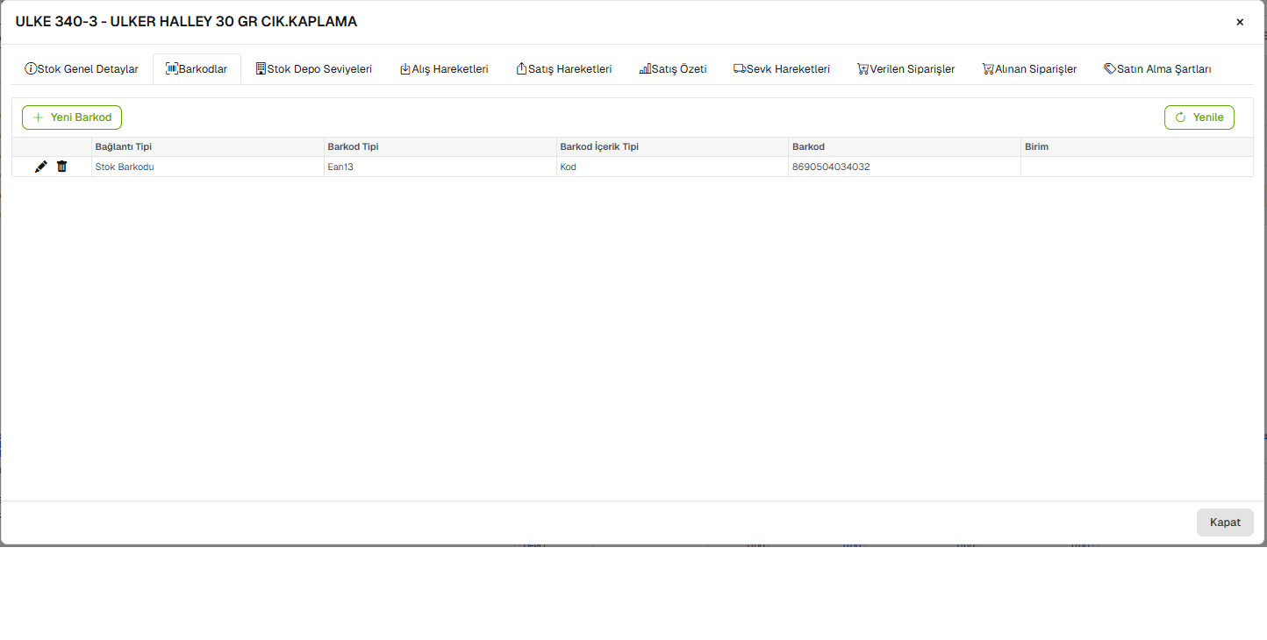Click the Yeni Barkod button
Screen dimensions: 1267x640
click(x=72, y=117)
